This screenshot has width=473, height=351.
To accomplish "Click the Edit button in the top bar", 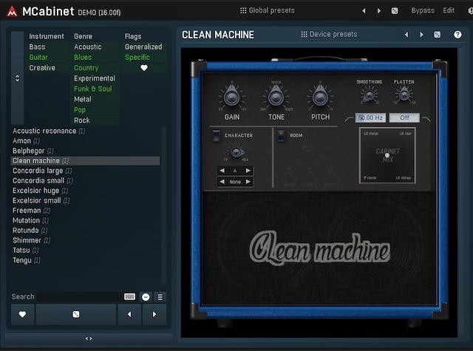I will (x=449, y=10).
